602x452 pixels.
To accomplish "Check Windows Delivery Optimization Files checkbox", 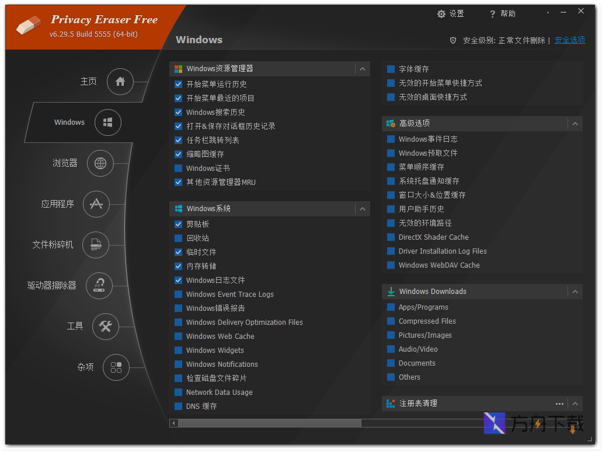I will point(178,323).
